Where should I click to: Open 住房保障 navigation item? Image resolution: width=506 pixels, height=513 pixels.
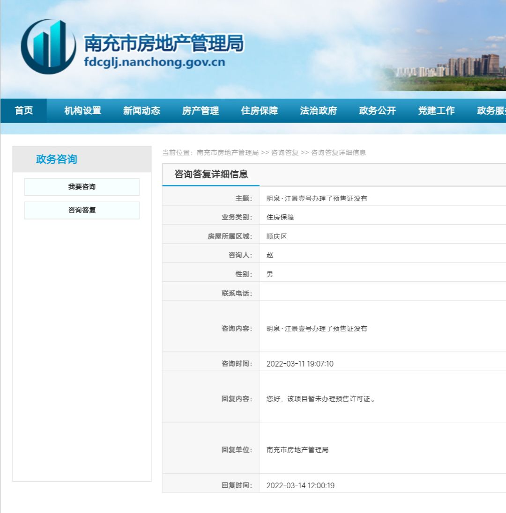[x=260, y=110]
